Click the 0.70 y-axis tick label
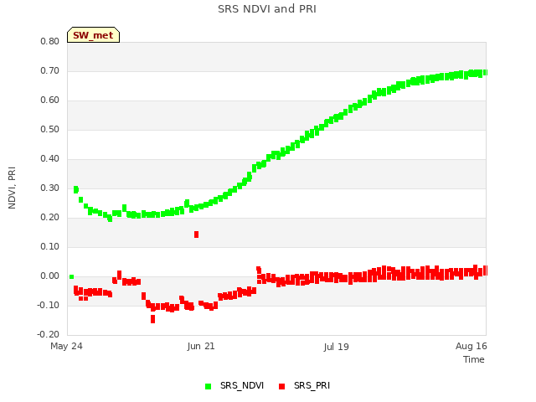The width and height of the screenshot is (536, 402). tap(50, 70)
